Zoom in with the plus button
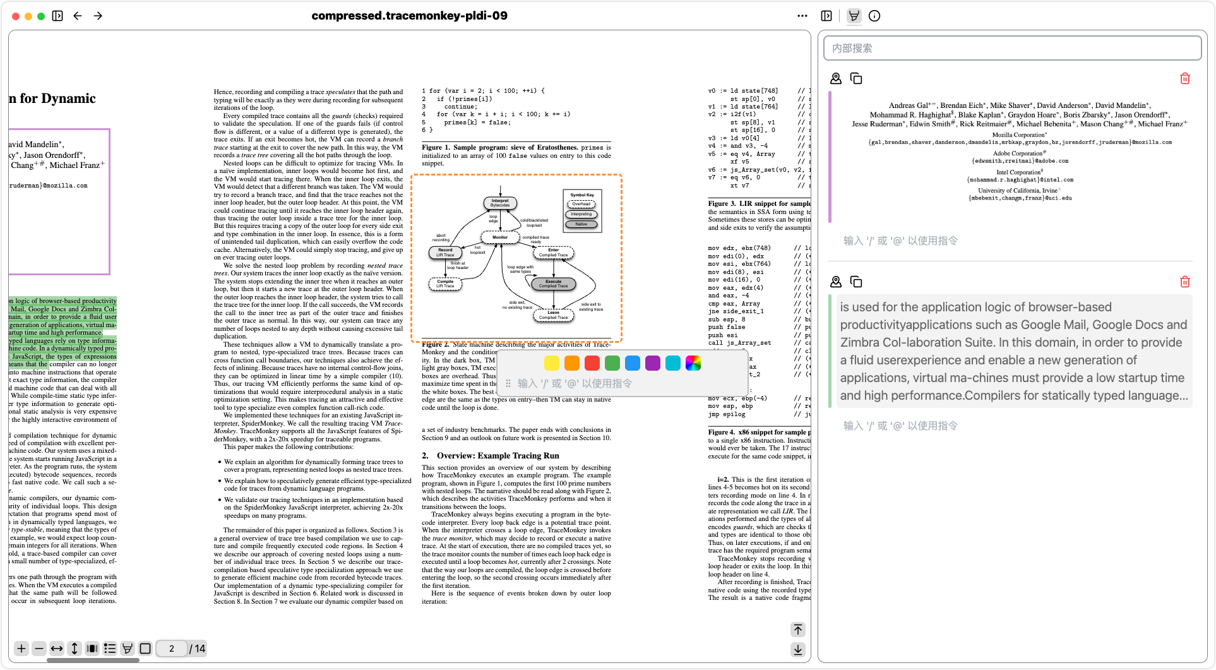This screenshot has width=1216, height=670. point(21,649)
